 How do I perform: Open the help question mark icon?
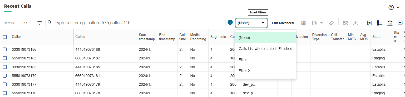pos(391,7)
